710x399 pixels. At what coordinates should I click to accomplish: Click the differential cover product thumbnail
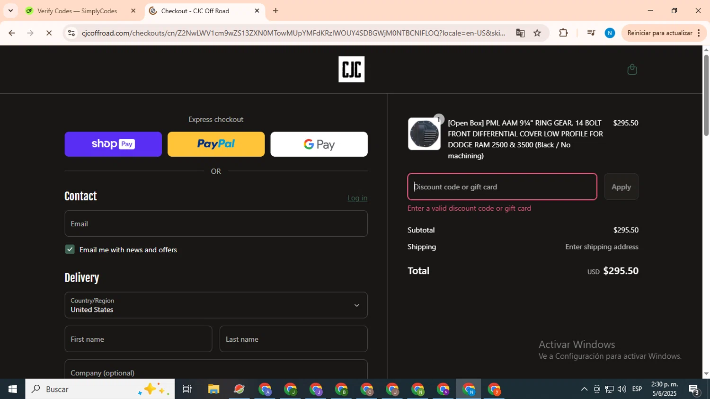[x=424, y=134]
